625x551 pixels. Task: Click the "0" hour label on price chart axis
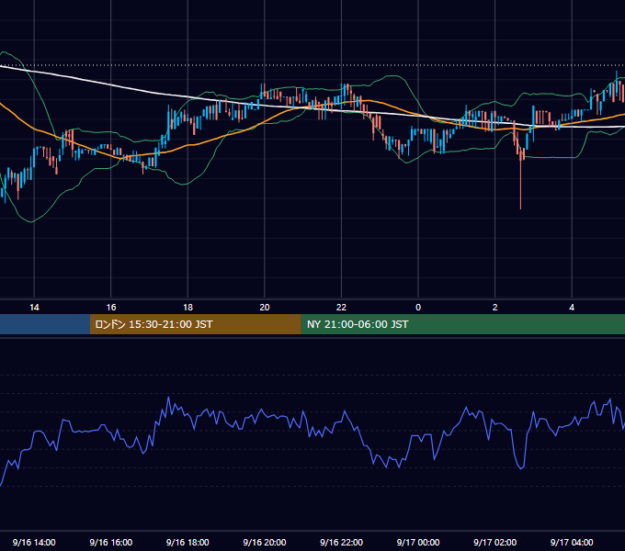click(x=418, y=308)
